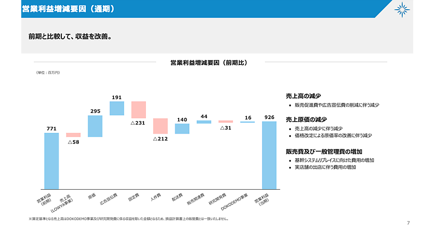Select the blue 広告宣伝費 bar
This screenshot has height=227, width=434.
(117, 108)
